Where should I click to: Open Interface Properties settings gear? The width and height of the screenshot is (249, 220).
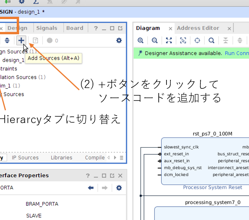[x=119, y=188]
